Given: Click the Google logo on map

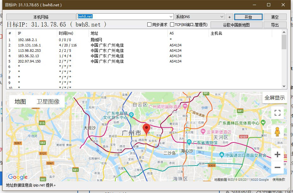Looking at the screenshot, I should click(18, 177).
